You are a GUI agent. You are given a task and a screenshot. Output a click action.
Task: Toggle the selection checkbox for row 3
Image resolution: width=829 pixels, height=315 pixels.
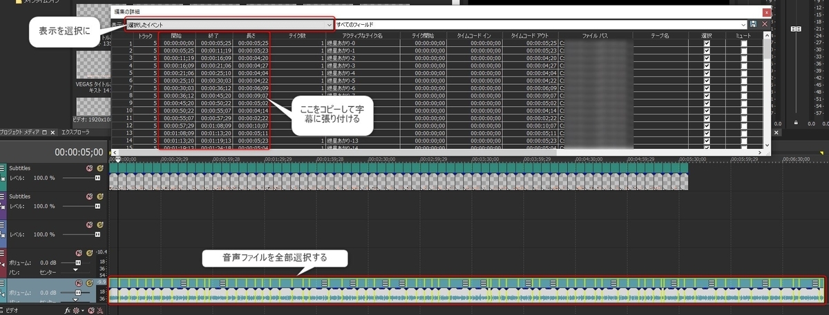click(706, 57)
